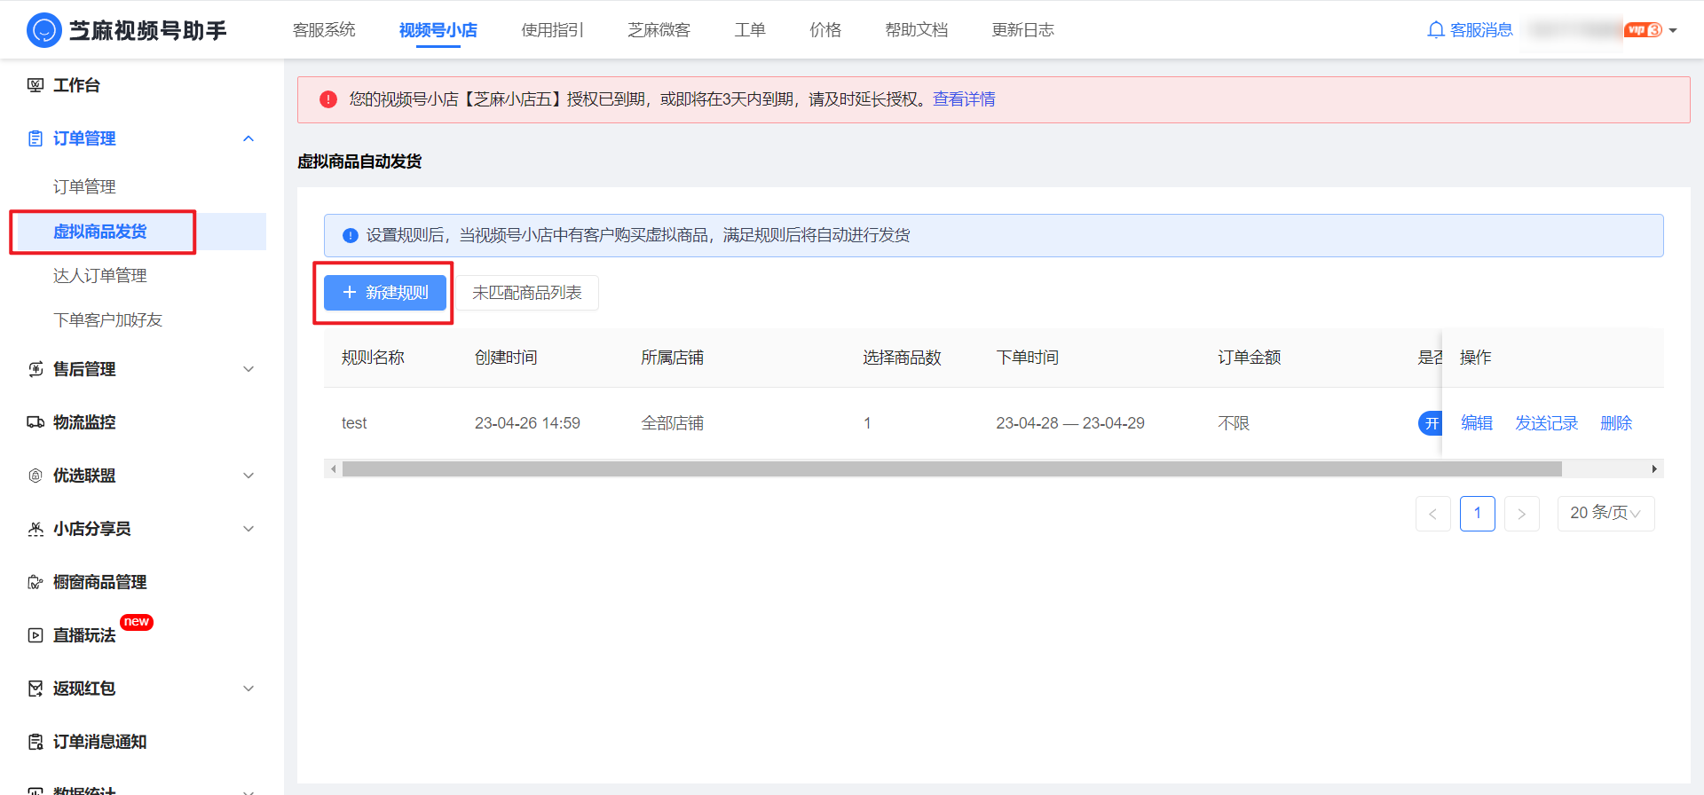Open the account dropdown arrow at top right
The image size is (1704, 795).
coord(1673,30)
